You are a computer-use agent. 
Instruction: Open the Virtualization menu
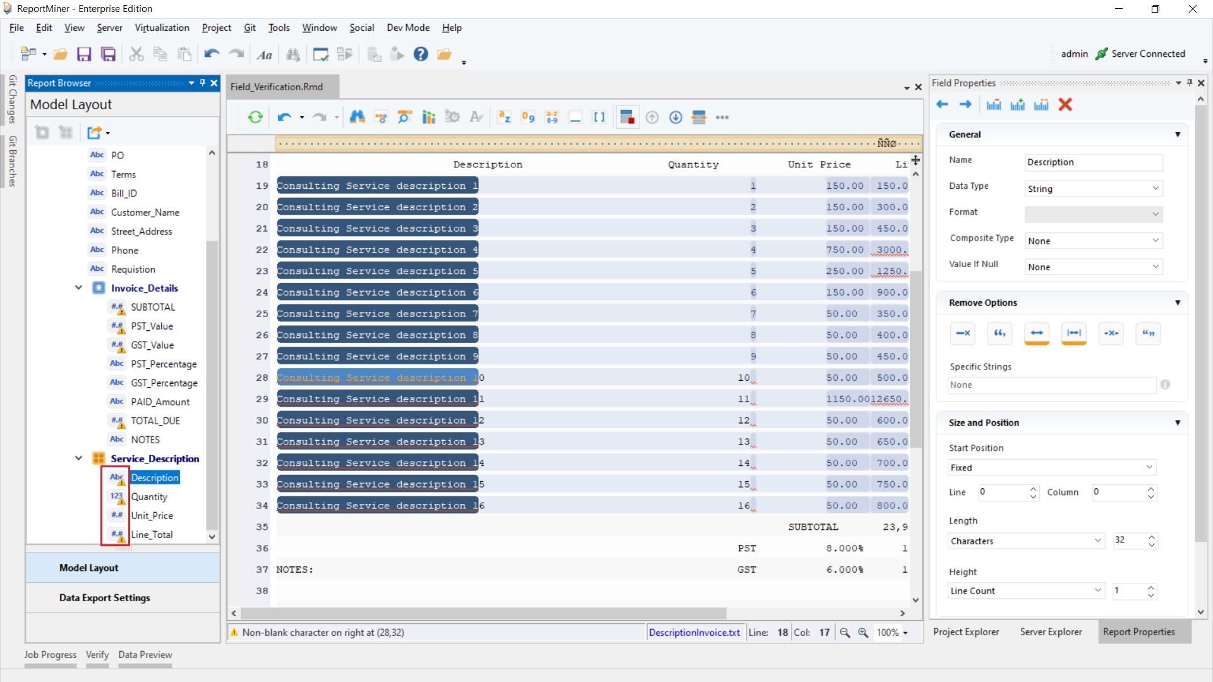(162, 28)
